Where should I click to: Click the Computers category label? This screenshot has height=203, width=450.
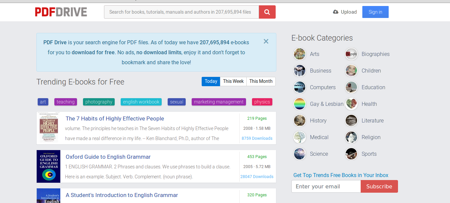coord(323,87)
